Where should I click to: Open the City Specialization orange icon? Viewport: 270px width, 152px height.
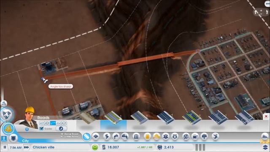coord(8,128)
